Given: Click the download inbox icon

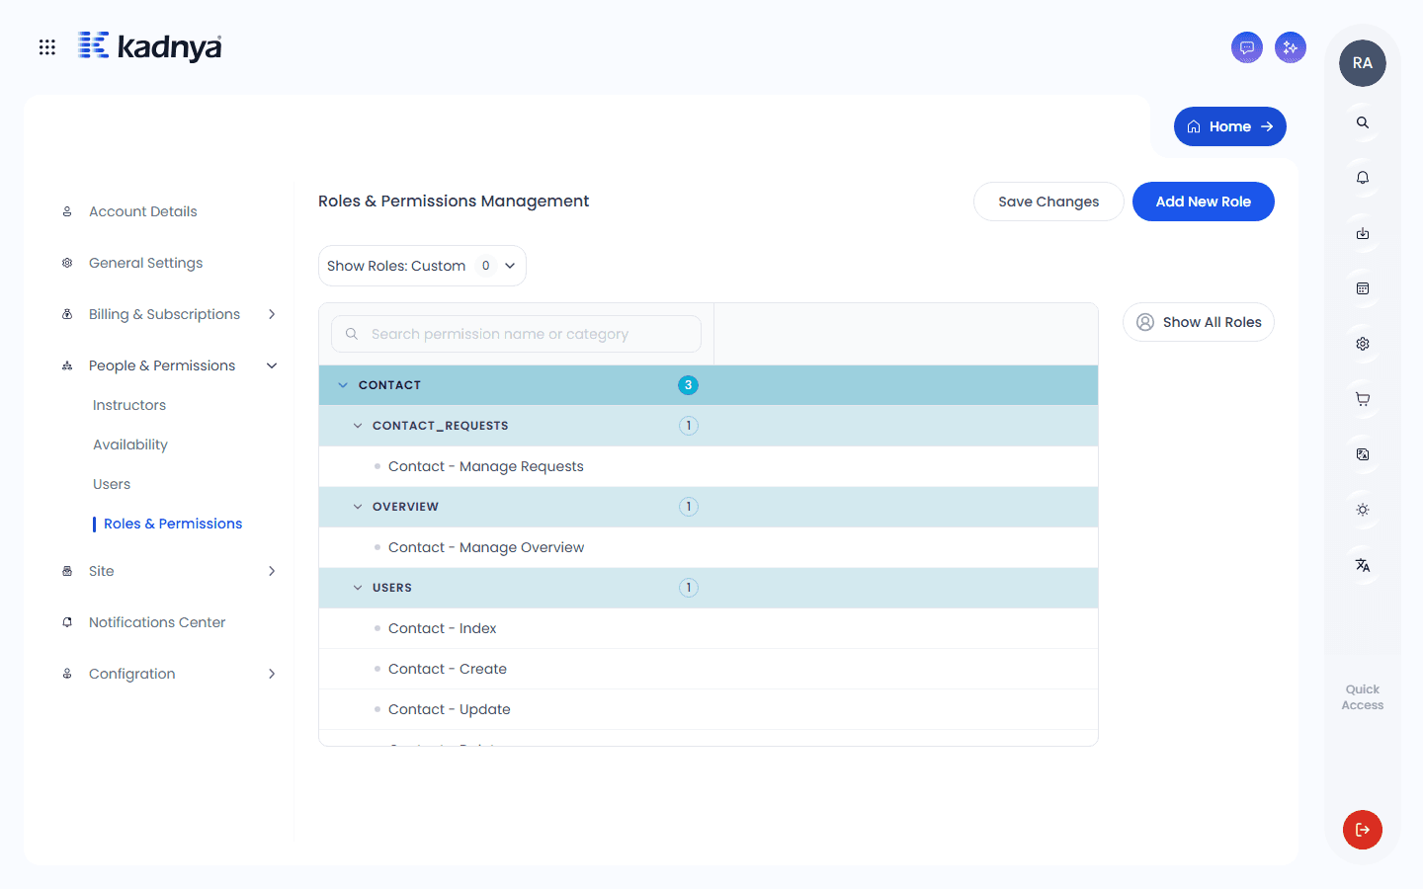Looking at the screenshot, I should [1363, 233].
